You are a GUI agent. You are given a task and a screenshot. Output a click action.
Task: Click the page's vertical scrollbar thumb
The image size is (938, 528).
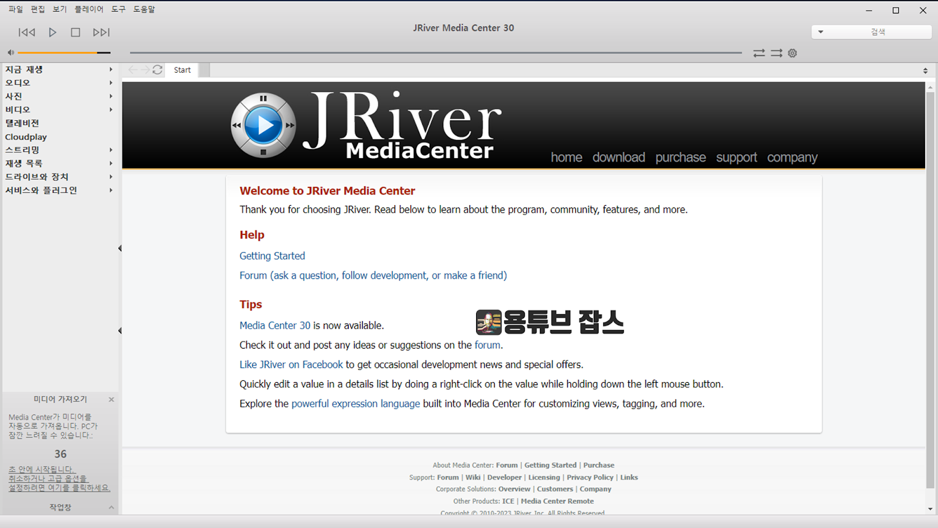click(930, 290)
